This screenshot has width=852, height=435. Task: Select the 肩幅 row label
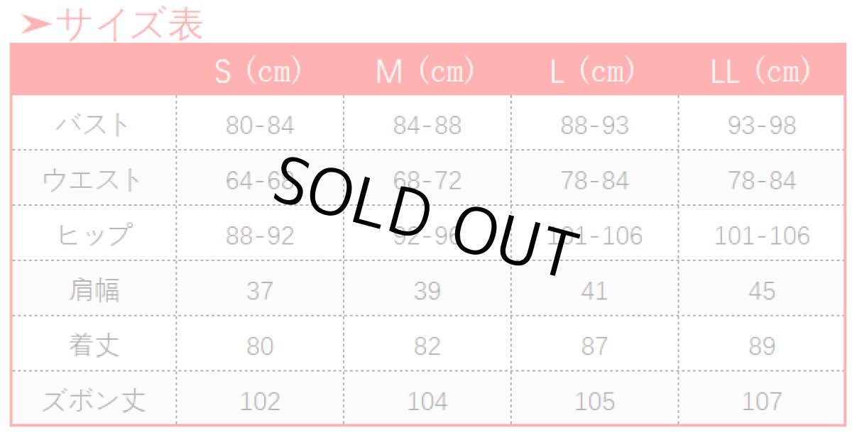[x=94, y=291]
